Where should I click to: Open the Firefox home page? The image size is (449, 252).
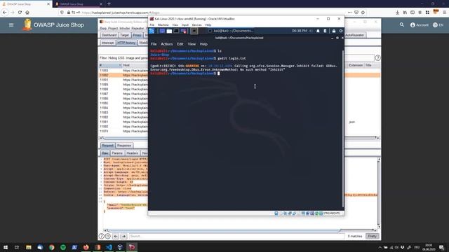coord(27,13)
